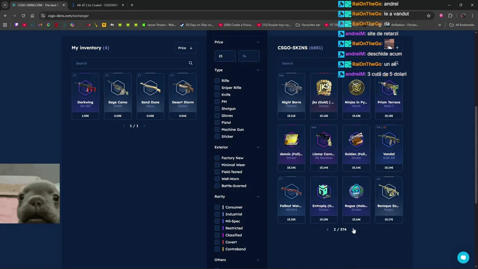Select the Darkwing SG 553 skin card

[x=85, y=96]
